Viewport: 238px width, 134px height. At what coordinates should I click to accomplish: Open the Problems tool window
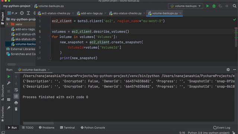pos(46,128)
